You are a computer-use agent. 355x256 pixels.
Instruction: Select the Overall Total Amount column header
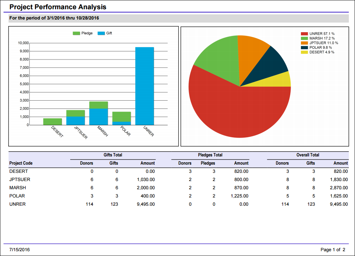point(341,163)
